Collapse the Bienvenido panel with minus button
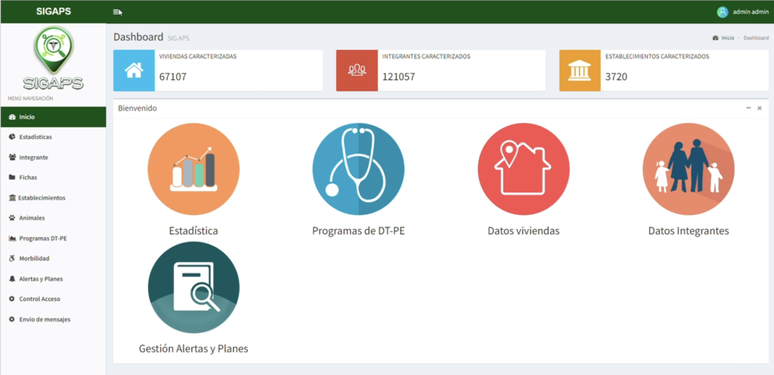Viewport: 774px width, 375px height. (x=748, y=108)
